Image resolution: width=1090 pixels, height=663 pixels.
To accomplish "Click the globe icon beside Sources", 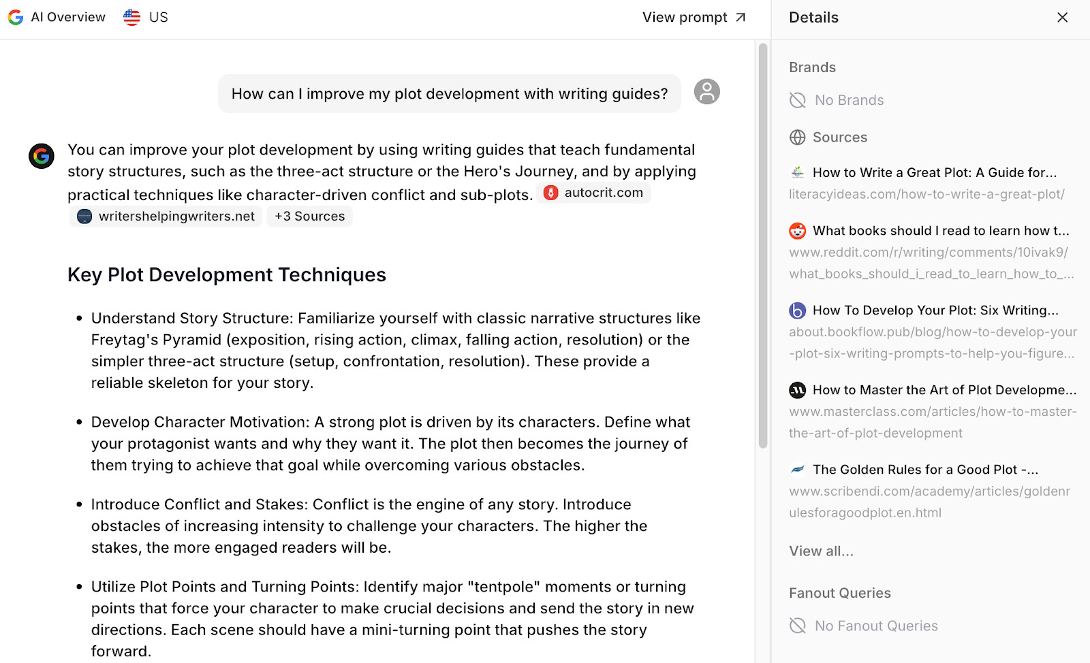I will [797, 138].
